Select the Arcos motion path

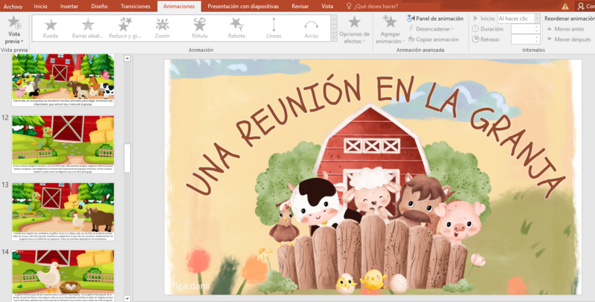pos(311,28)
